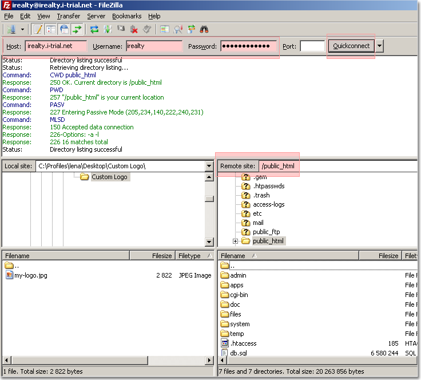Toggle the transfer queue display
The image size is (421, 380).
(77, 29)
